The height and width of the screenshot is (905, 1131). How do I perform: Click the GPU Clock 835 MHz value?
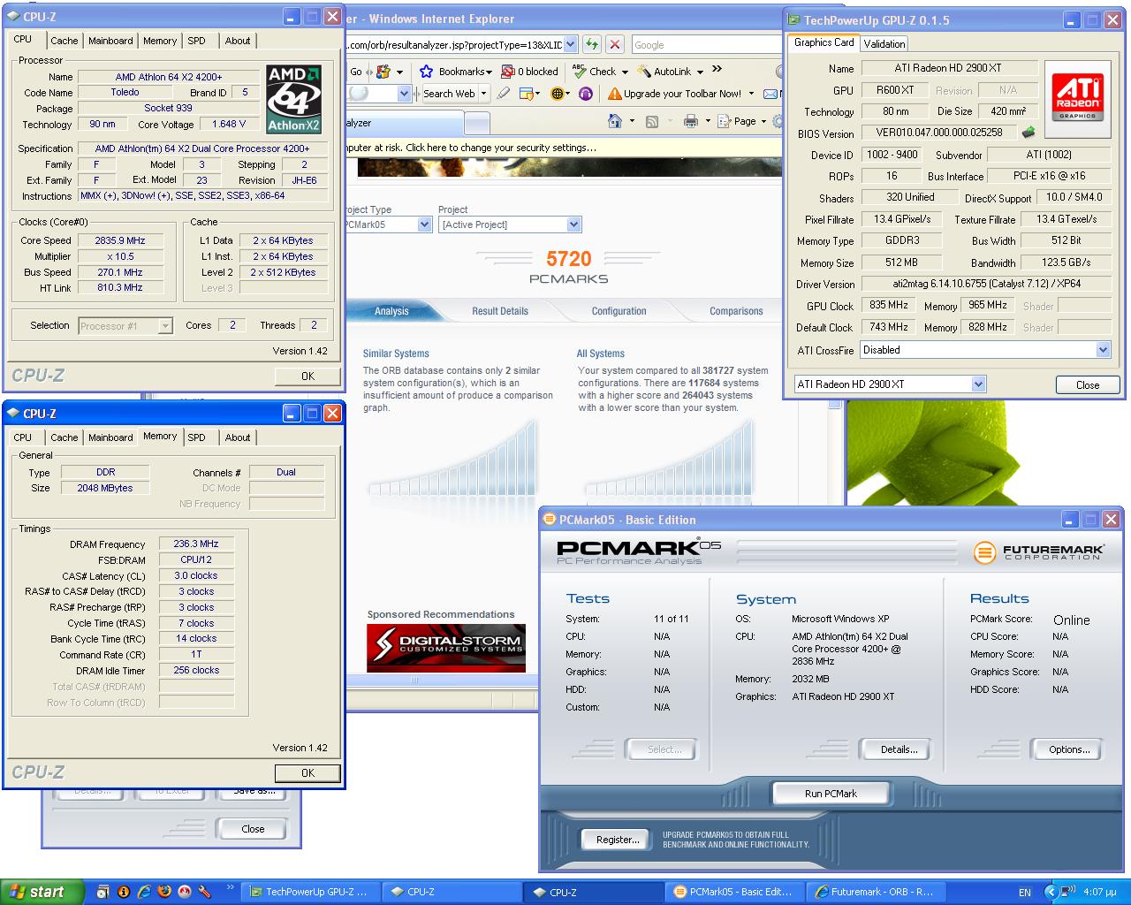click(889, 305)
